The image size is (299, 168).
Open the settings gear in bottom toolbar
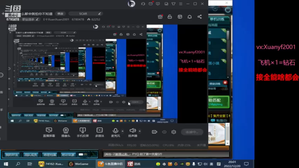[173, 132]
